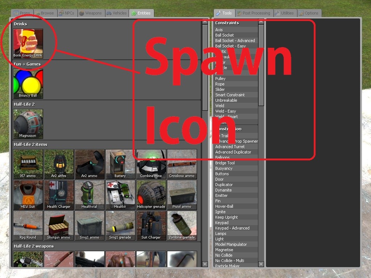Click the HEV Suit spawn icon
This screenshot has height=278, width=371.
[28, 195]
